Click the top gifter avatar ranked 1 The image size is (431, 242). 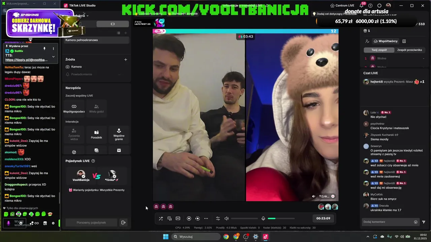tap(321, 207)
